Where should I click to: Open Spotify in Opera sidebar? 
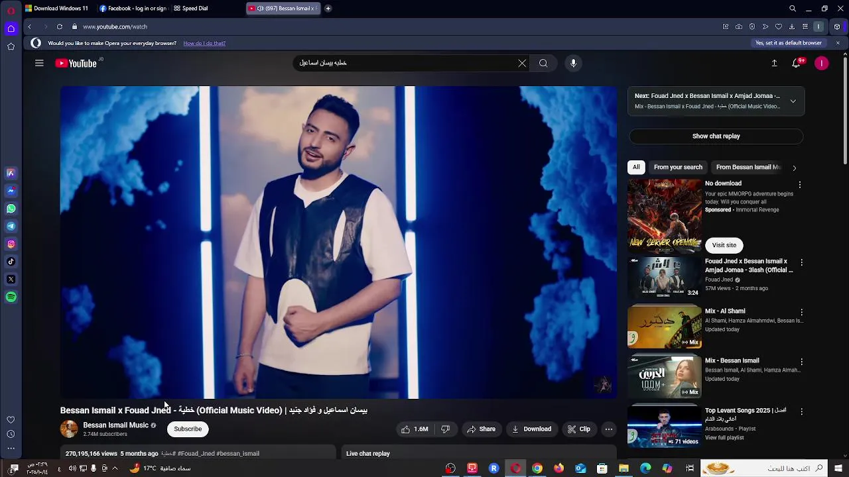(11, 297)
